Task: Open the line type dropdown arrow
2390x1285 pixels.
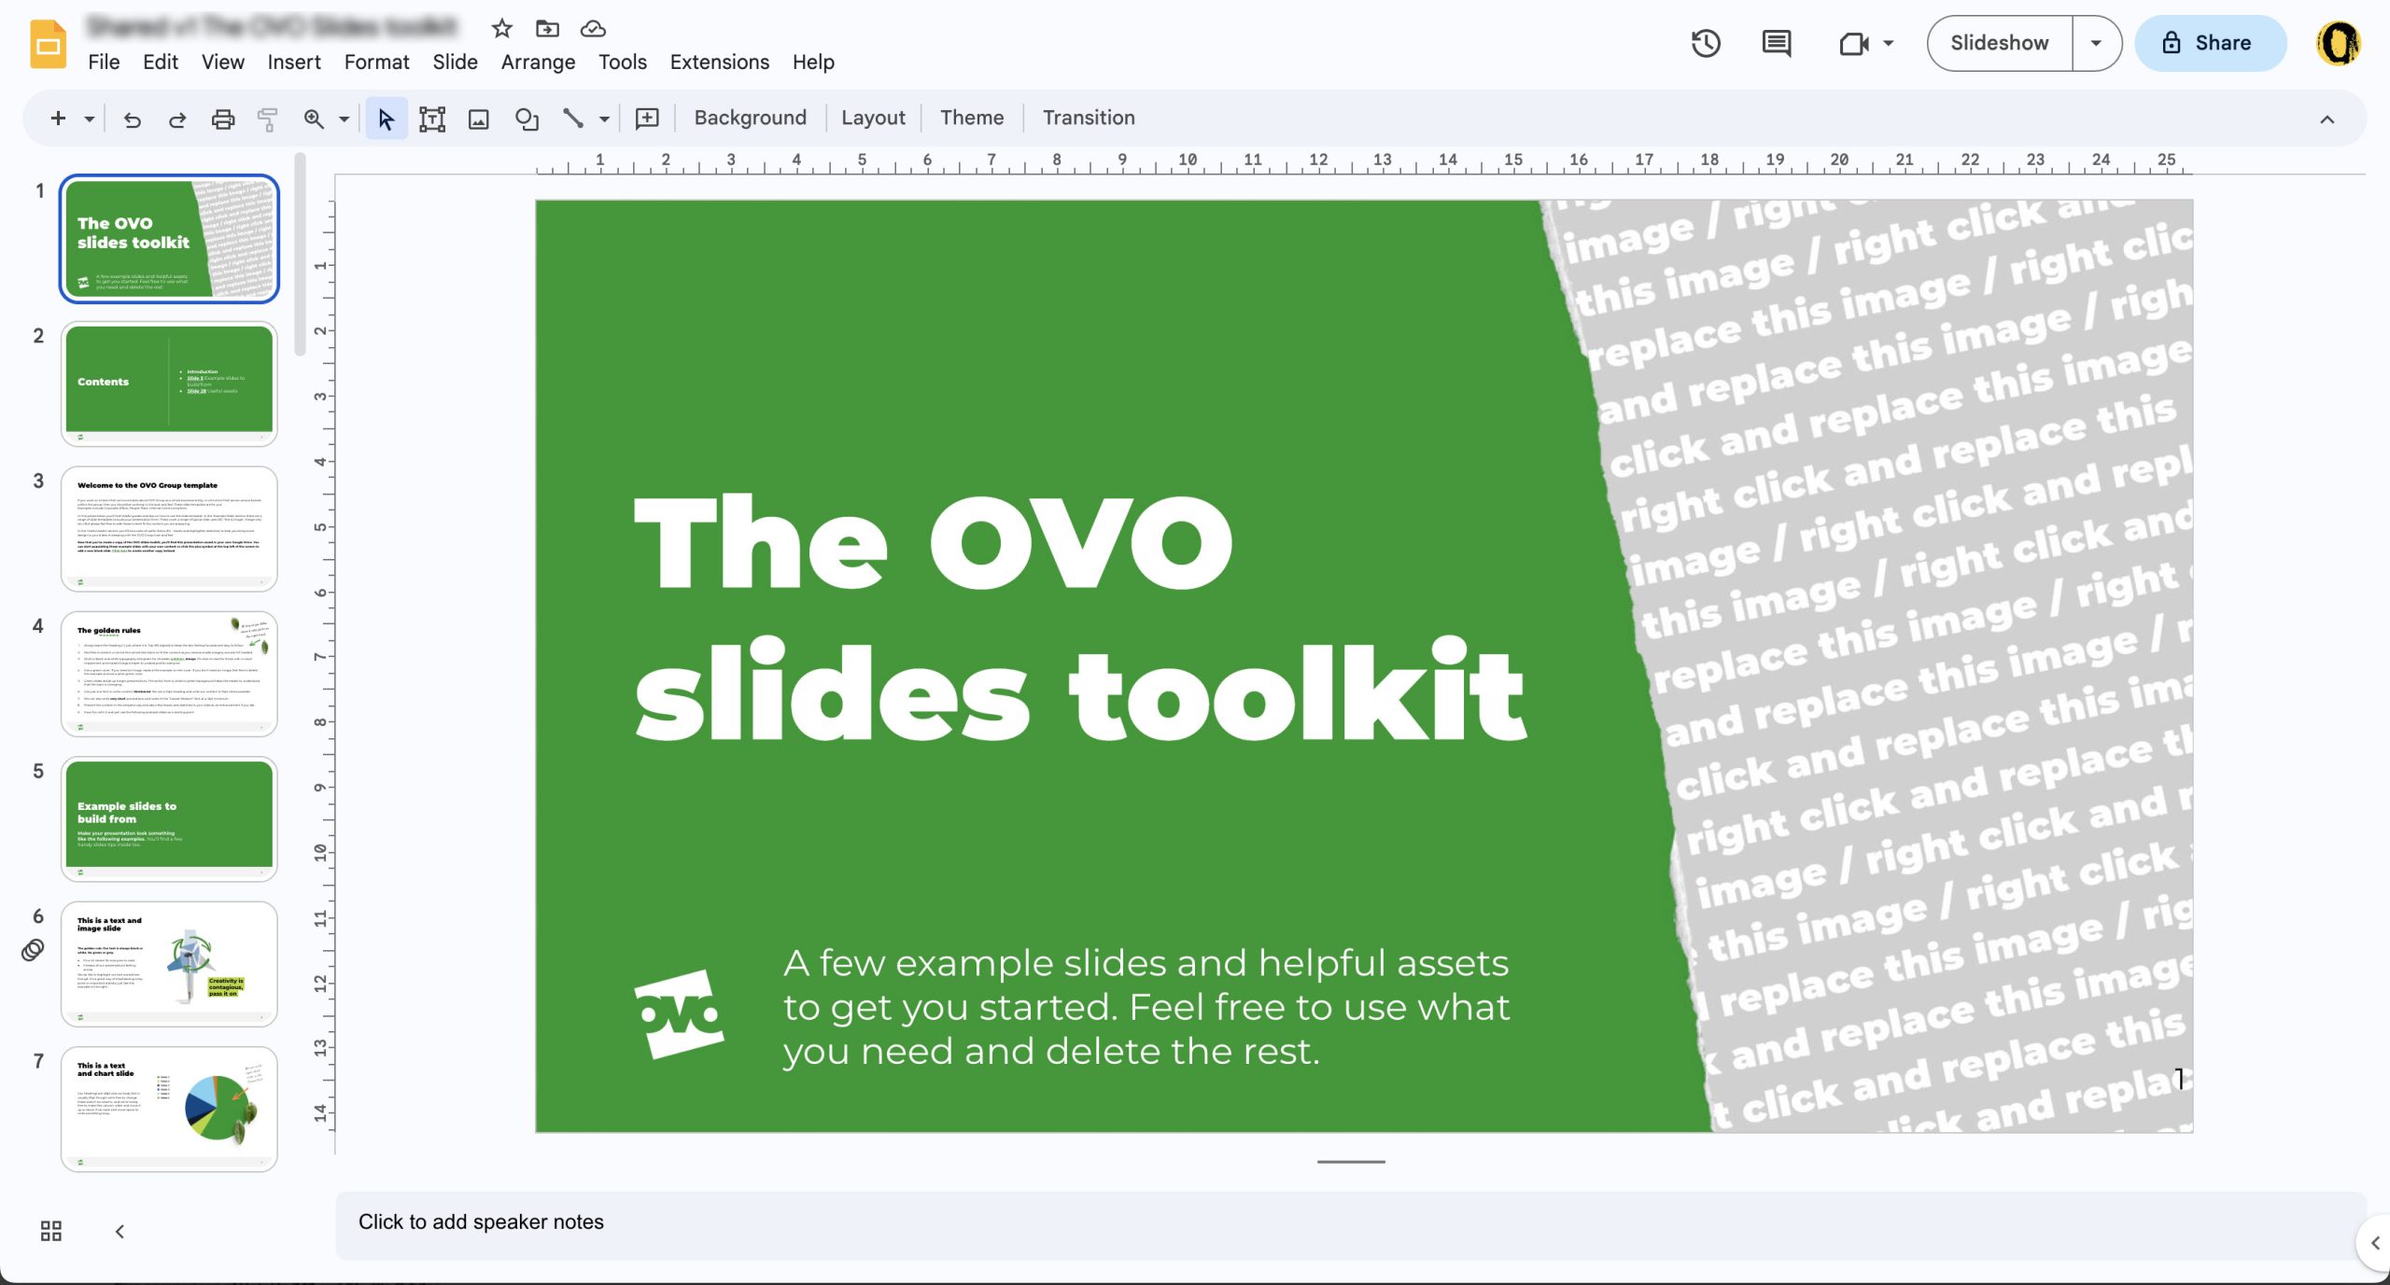Action: tap(604, 119)
